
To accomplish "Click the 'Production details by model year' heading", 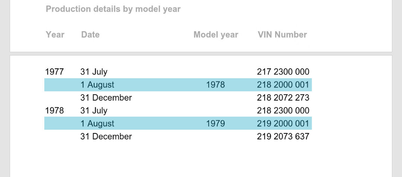I will 113,9.
